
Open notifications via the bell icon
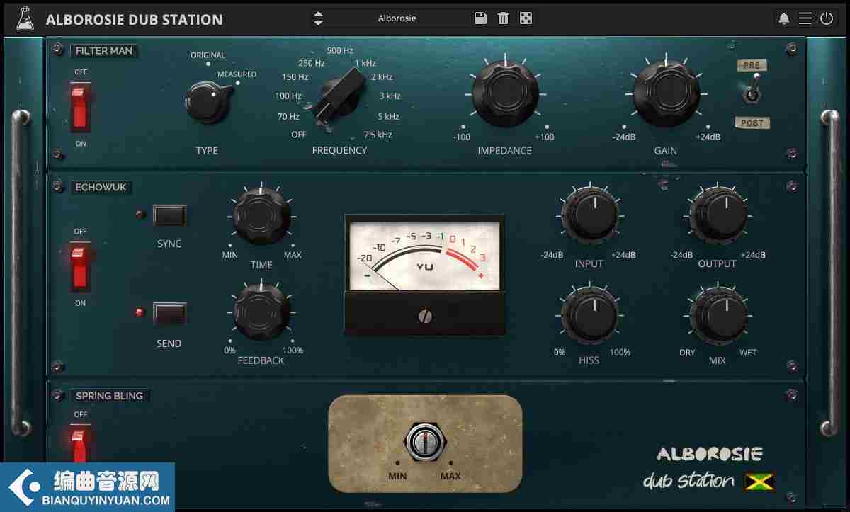click(x=784, y=18)
